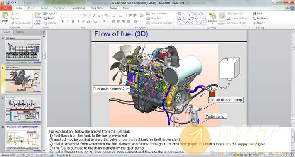295x157 pixels.
Task: Click the Paste icon in Clipboard group
Action: [5, 16]
